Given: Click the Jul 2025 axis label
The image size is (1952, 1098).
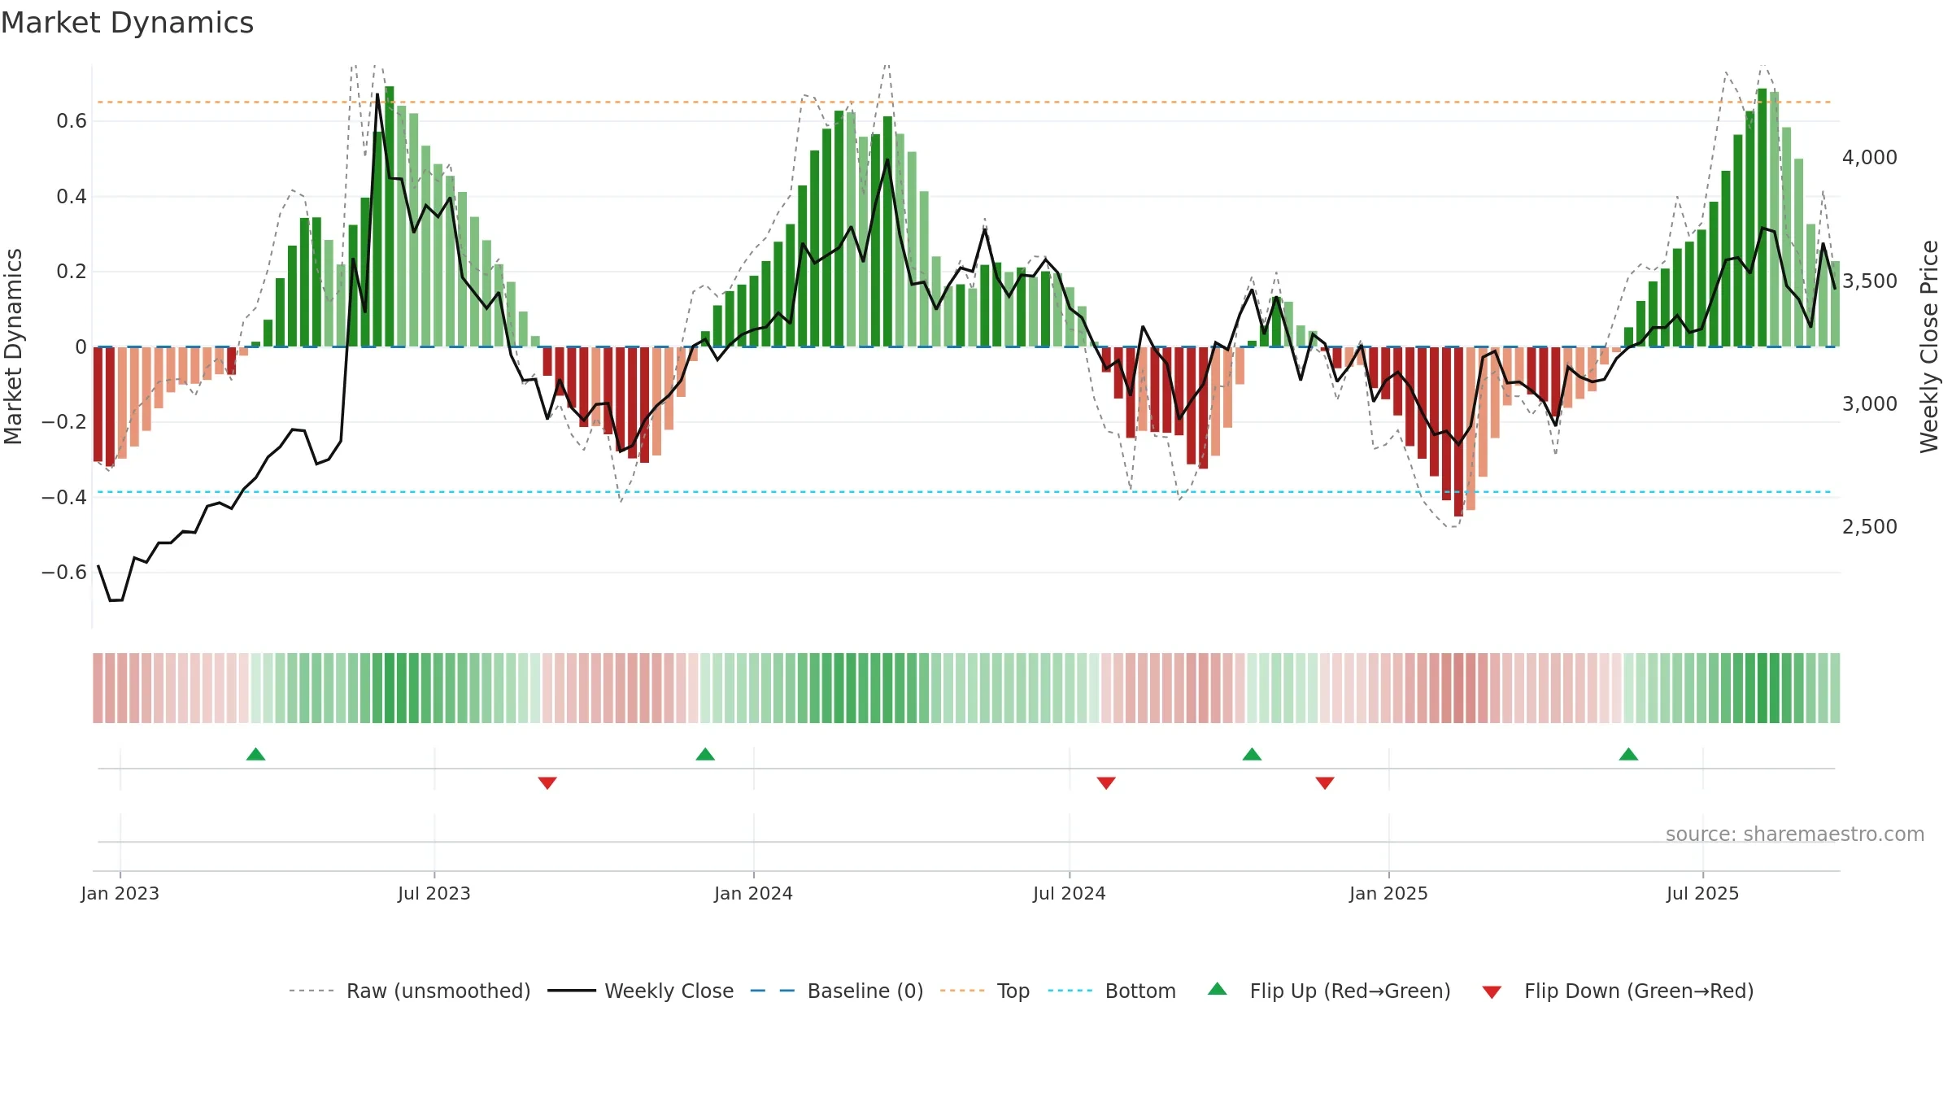Looking at the screenshot, I should click(x=1702, y=893).
